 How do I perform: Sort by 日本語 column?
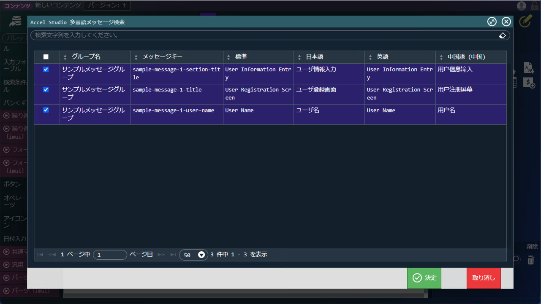pyautogui.click(x=329, y=57)
